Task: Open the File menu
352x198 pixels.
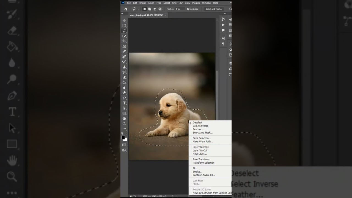Action: pyautogui.click(x=129, y=3)
